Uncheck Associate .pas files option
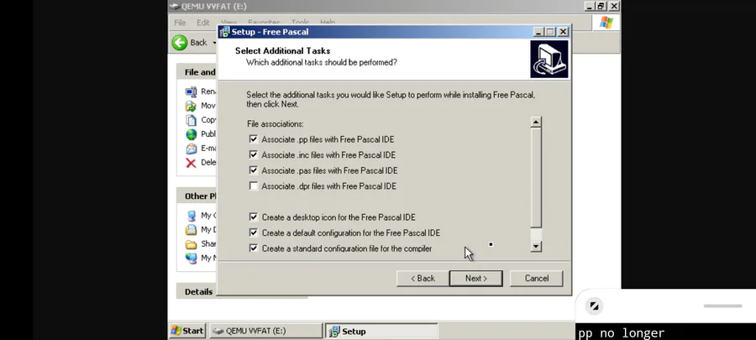Image resolution: width=756 pixels, height=340 pixels. click(x=254, y=170)
